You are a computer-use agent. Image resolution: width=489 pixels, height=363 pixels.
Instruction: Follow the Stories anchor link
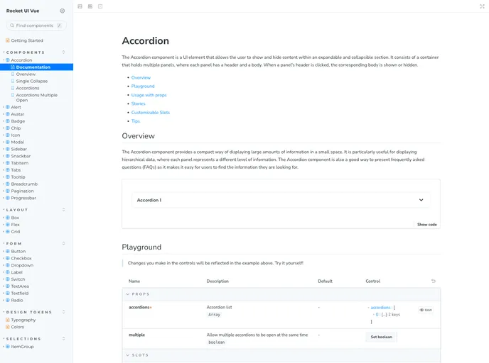[x=138, y=104]
